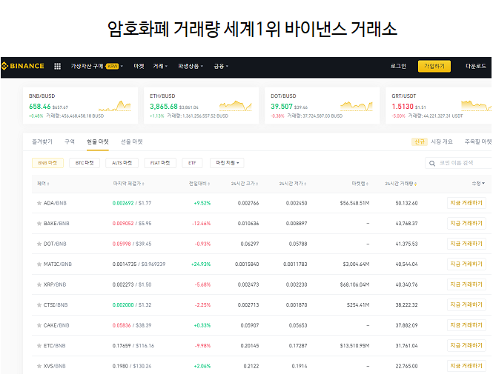The height and width of the screenshot is (383, 493).
Task: Select the BTC 마켓 filter
Action: pyautogui.click(x=85, y=163)
